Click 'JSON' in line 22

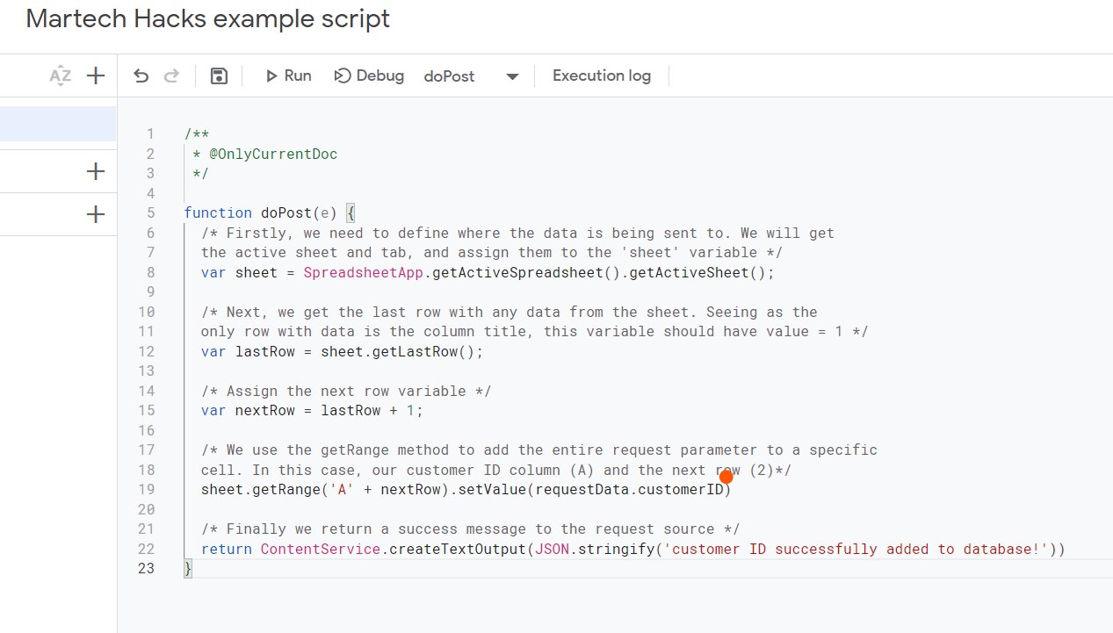[x=552, y=550]
